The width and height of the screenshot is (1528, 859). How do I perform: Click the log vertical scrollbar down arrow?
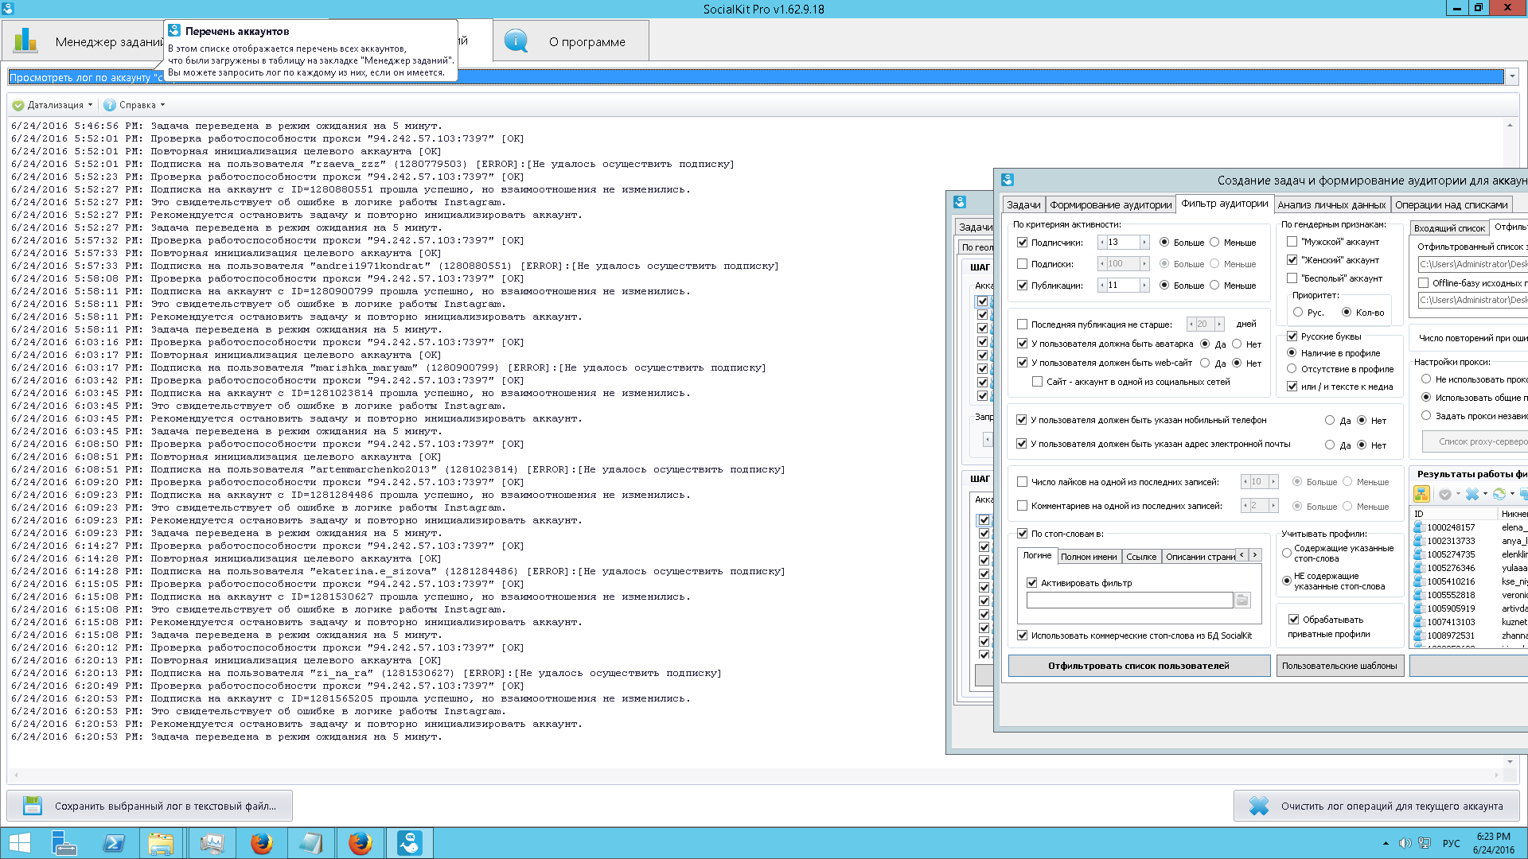click(1510, 762)
